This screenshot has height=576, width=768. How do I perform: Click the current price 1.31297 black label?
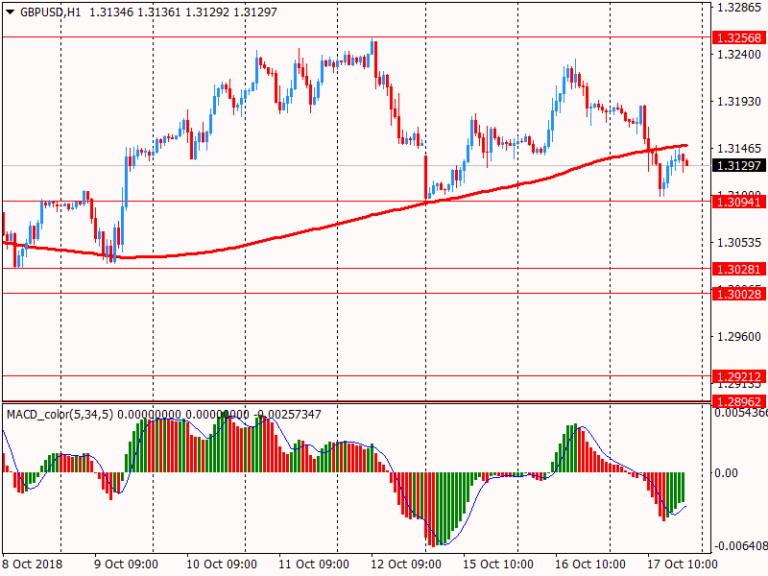coord(739,165)
